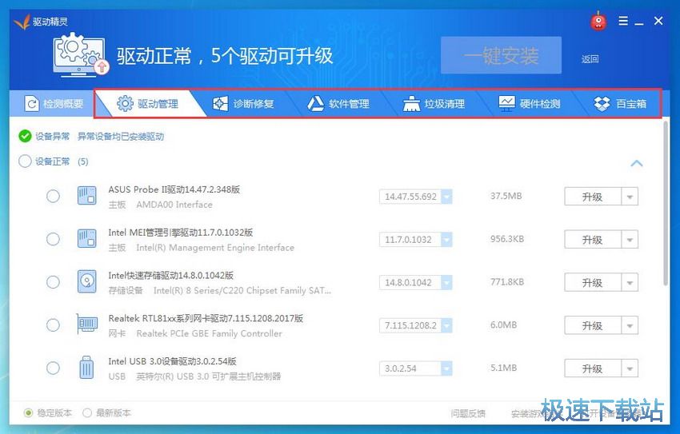This screenshot has height=434, width=680.
Task: Open the hamburger main menu icon
Action: coord(623,21)
